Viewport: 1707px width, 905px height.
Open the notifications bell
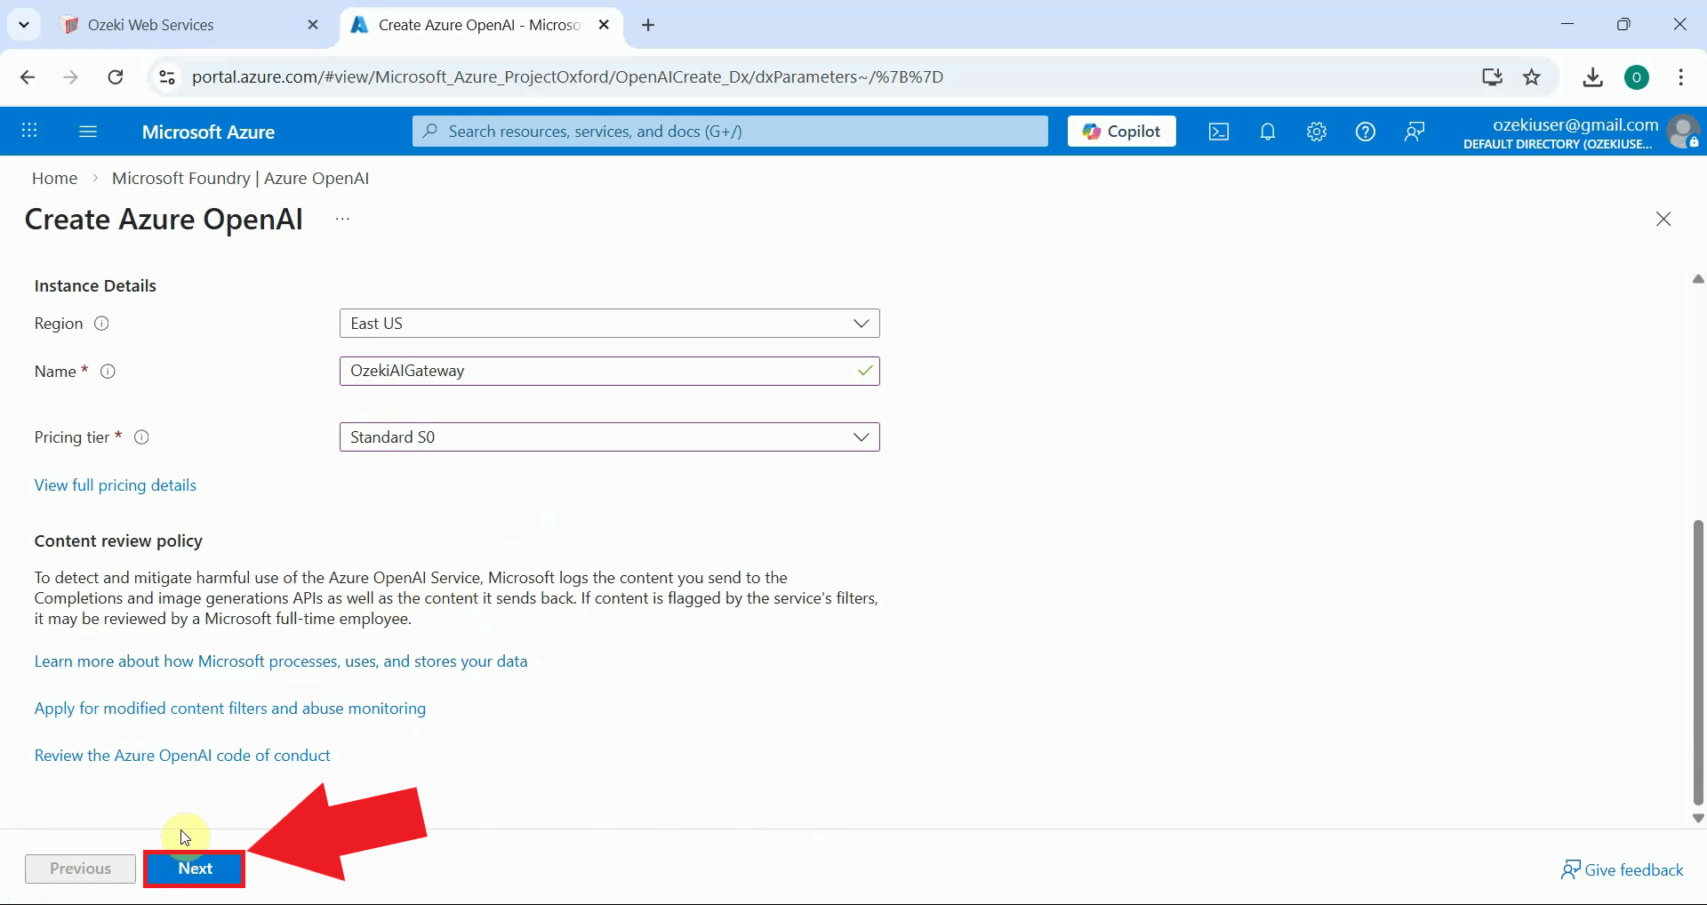point(1267,132)
